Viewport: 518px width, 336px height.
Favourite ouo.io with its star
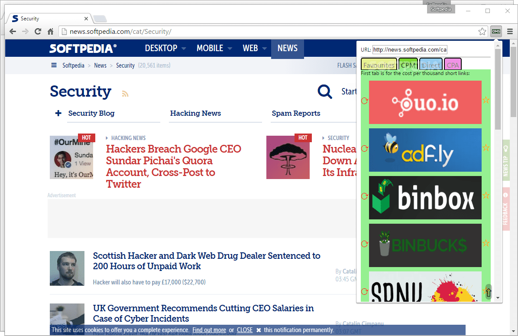[486, 100]
